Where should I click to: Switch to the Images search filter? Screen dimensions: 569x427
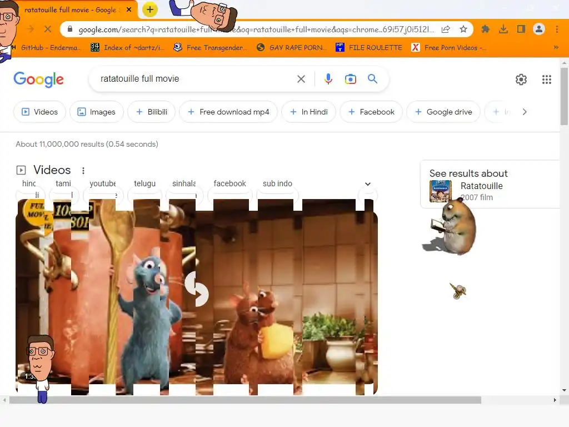(97, 112)
